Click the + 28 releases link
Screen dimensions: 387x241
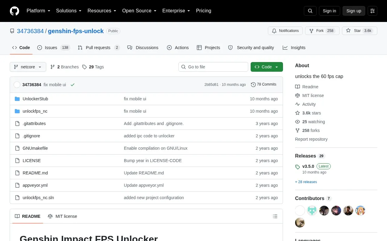pyautogui.click(x=306, y=182)
